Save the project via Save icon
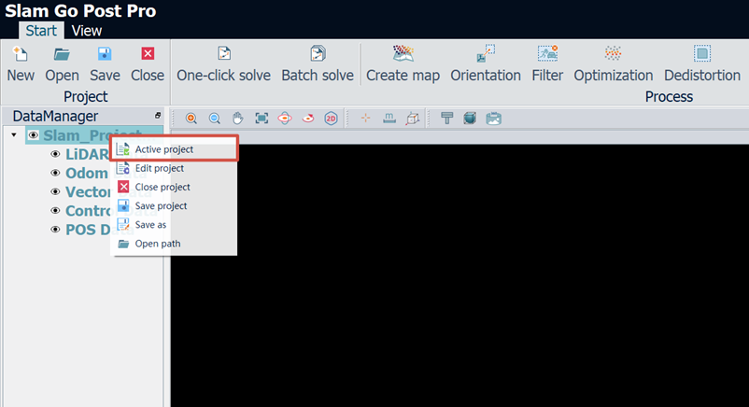The height and width of the screenshot is (407, 749). 105,54
